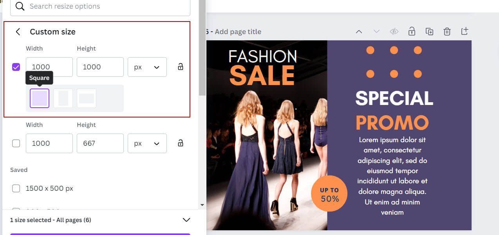Image resolution: width=499 pixels, height=235 pixels.
Task: Select the Square orientation preset
Action: (40, 98)
